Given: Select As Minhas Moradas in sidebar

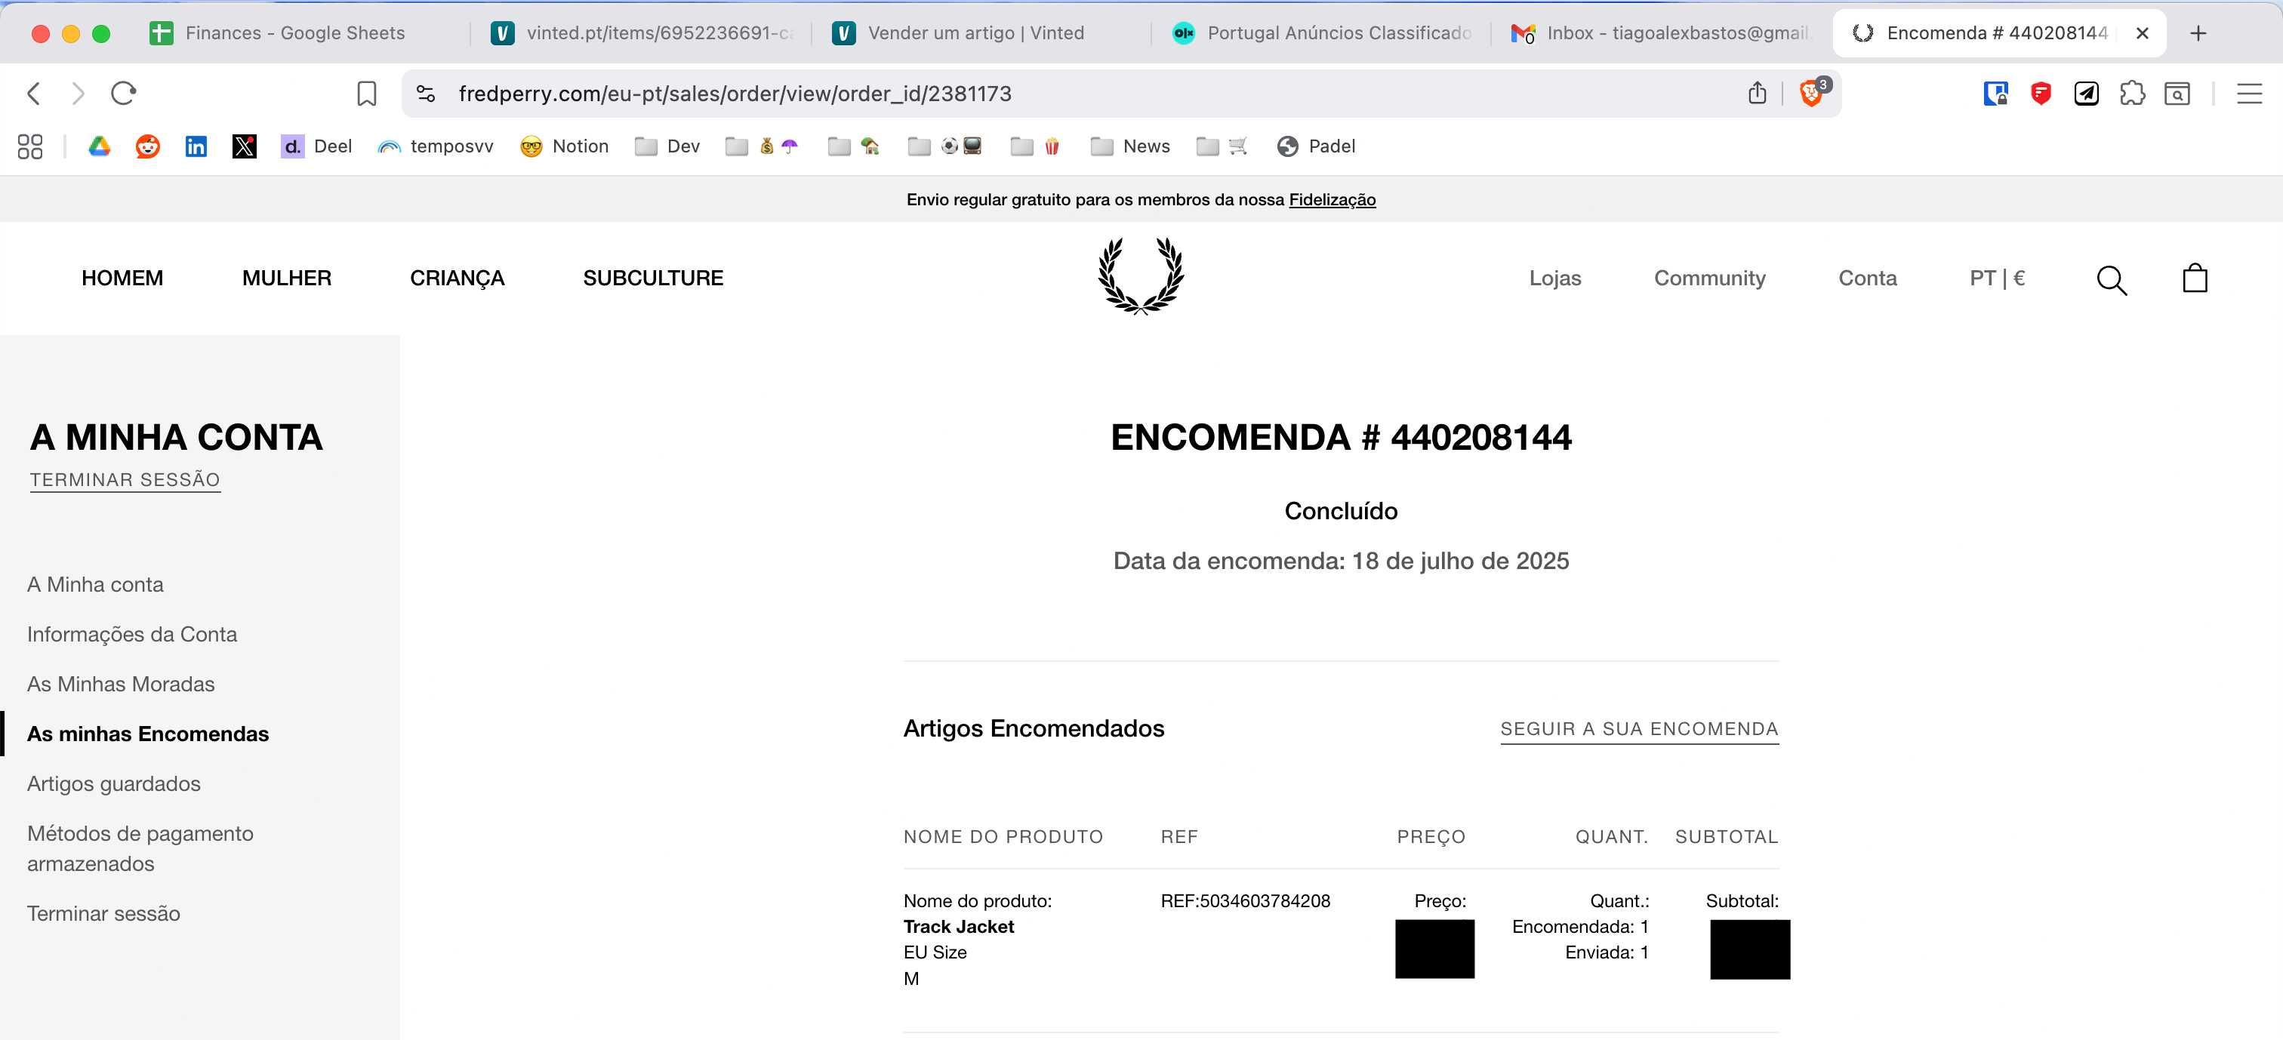Looking at the screenshot, I should click(x=121, y=684).
